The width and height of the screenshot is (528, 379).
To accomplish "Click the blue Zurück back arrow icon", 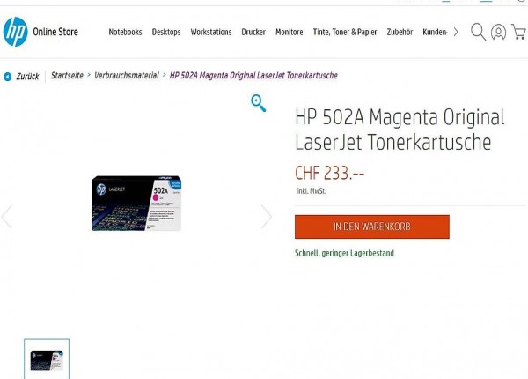I will [7, 77].
